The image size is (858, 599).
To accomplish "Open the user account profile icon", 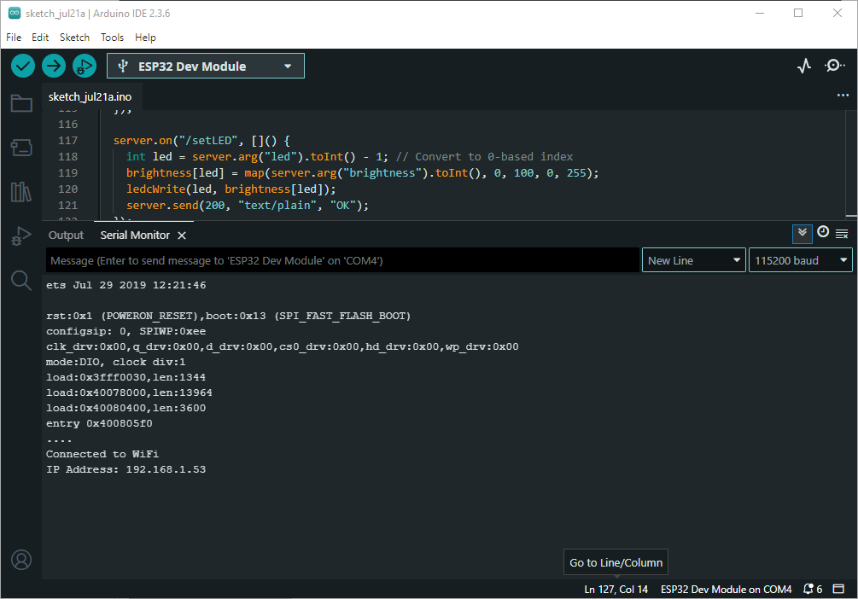I will click(21, 560).
